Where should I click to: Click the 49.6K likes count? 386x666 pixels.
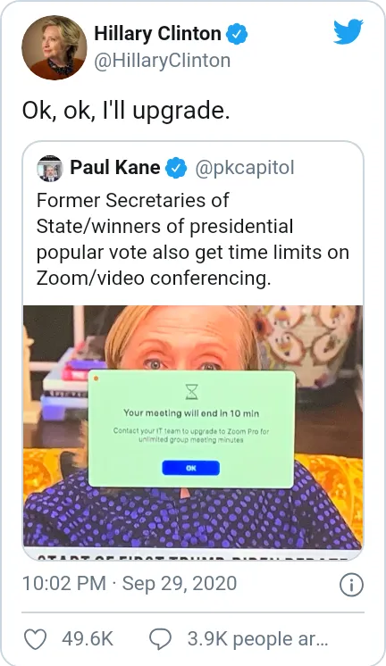click(88, 639)
